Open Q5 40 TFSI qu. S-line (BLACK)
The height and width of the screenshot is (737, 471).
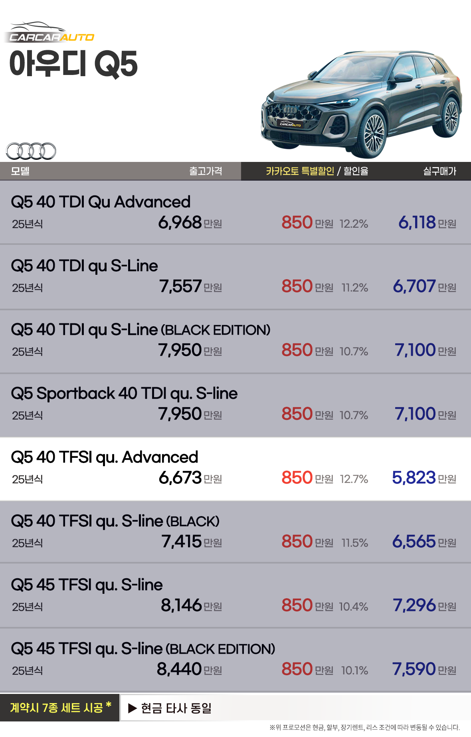coord(115,521)
